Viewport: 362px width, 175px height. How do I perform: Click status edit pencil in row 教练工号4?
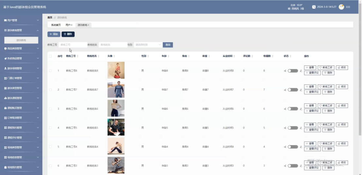[301, 147]
